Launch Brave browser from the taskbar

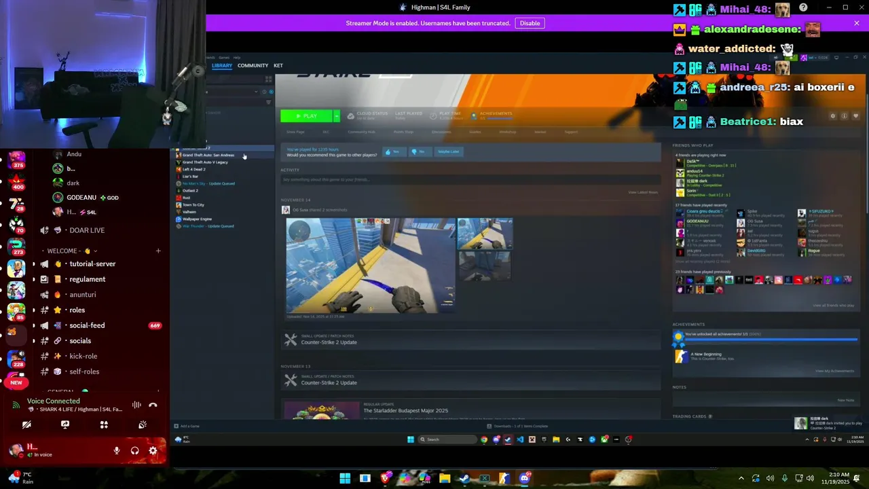pos(386,478)
